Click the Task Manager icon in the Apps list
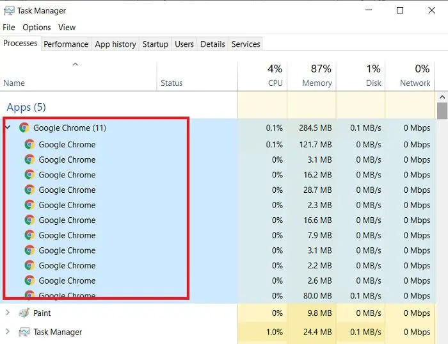448x344 pixels. (24, 332)
